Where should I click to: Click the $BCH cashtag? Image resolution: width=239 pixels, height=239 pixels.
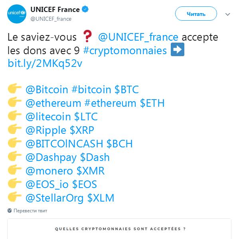click(x=119, y=144)
